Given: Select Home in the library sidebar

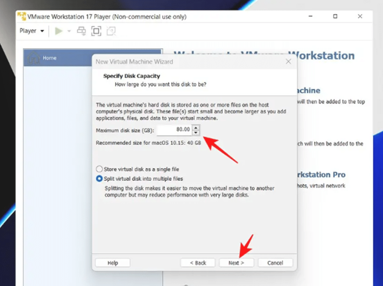Looking at the screenshot, I should click(x=93, y=58).
